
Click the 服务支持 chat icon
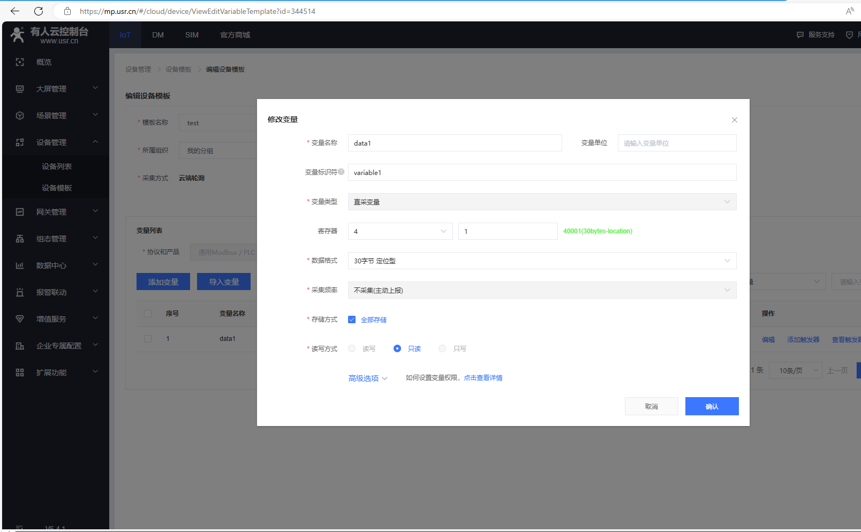click(800, 35)
